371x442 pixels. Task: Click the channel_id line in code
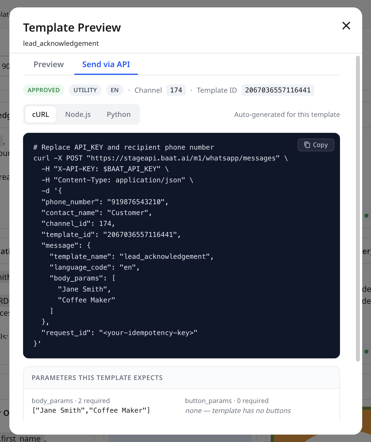pyautogui.click(x=78, y=224)
